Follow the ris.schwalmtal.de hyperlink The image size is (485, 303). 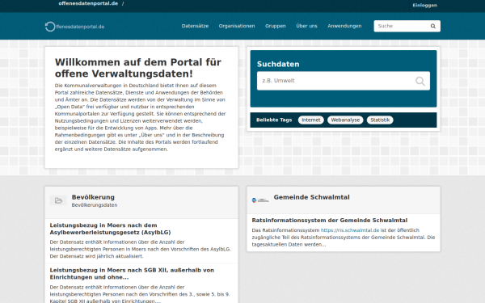coord(350,230)
